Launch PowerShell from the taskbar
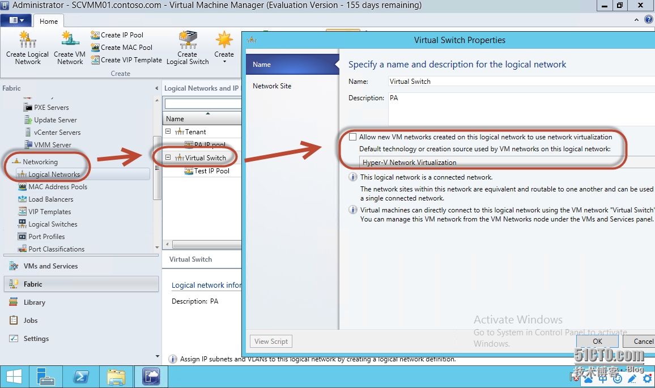The image size is (655, 388). pyautogui.click(x=80, y=377)
